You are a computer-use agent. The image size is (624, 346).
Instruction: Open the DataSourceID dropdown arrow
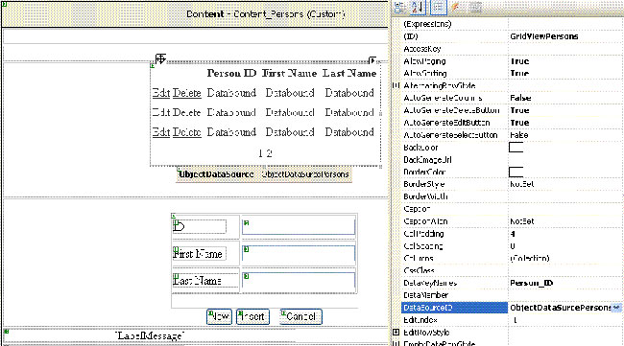click(616, 308)
